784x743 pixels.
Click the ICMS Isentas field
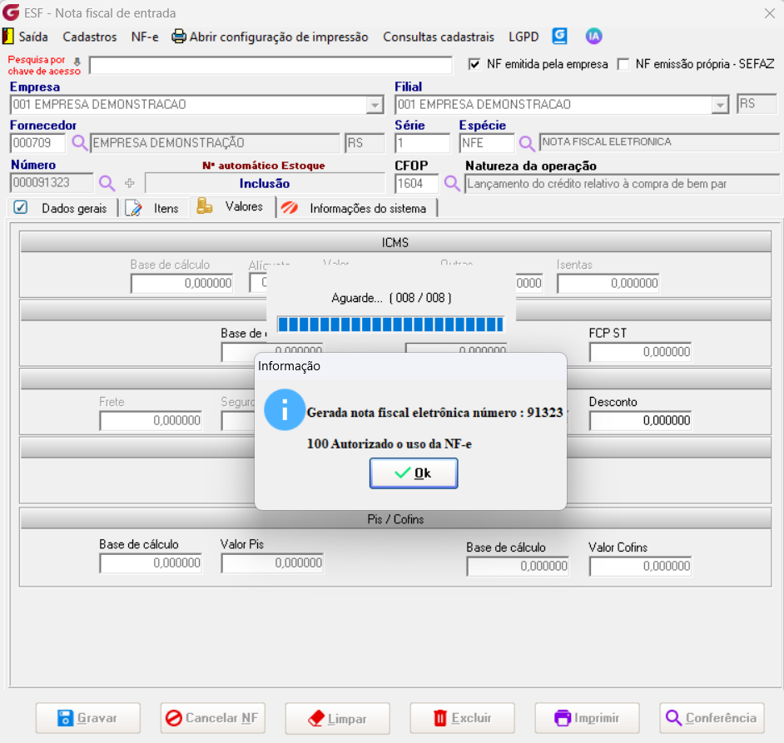[608, 283]
